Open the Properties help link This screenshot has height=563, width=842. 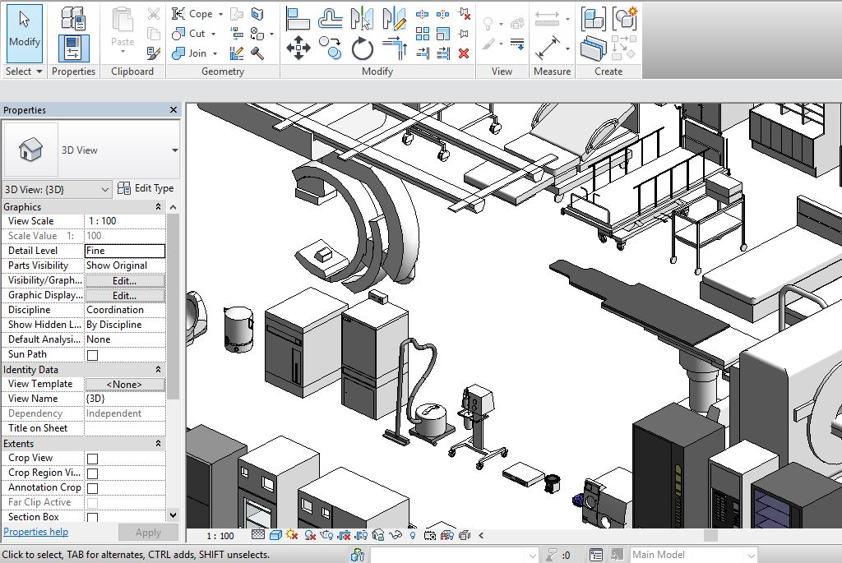tap(36, 532)
